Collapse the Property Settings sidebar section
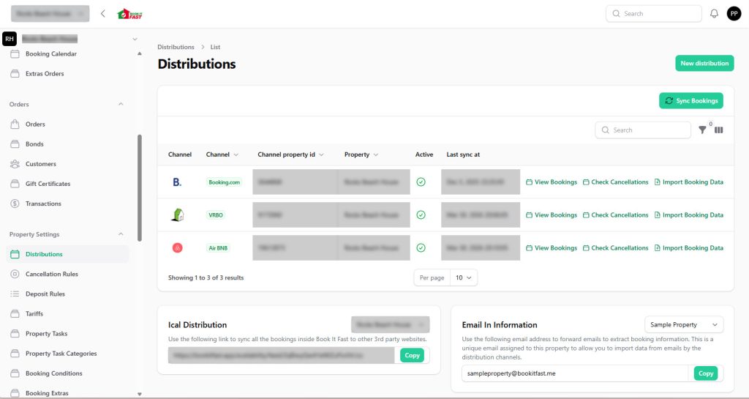 point(121,234)
